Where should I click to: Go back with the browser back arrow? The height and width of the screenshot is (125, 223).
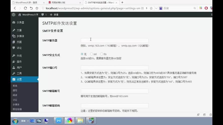click(x=15, y=8)
